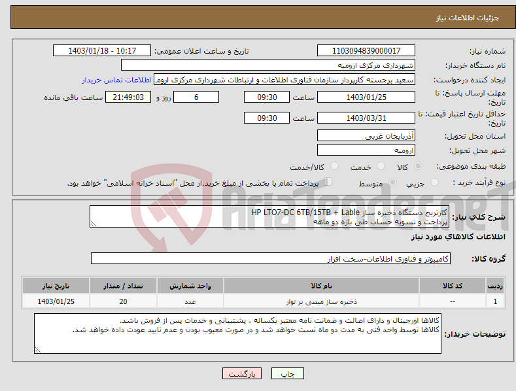This screenshot has width=516, height=391.
Task: Click the item code cell showing --
Action: point(452,301)
